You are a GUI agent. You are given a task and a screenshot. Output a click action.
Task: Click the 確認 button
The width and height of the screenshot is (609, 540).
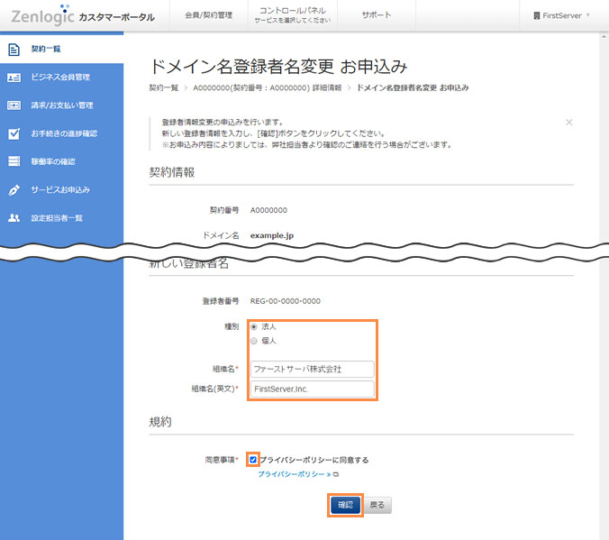coord(345,506)
